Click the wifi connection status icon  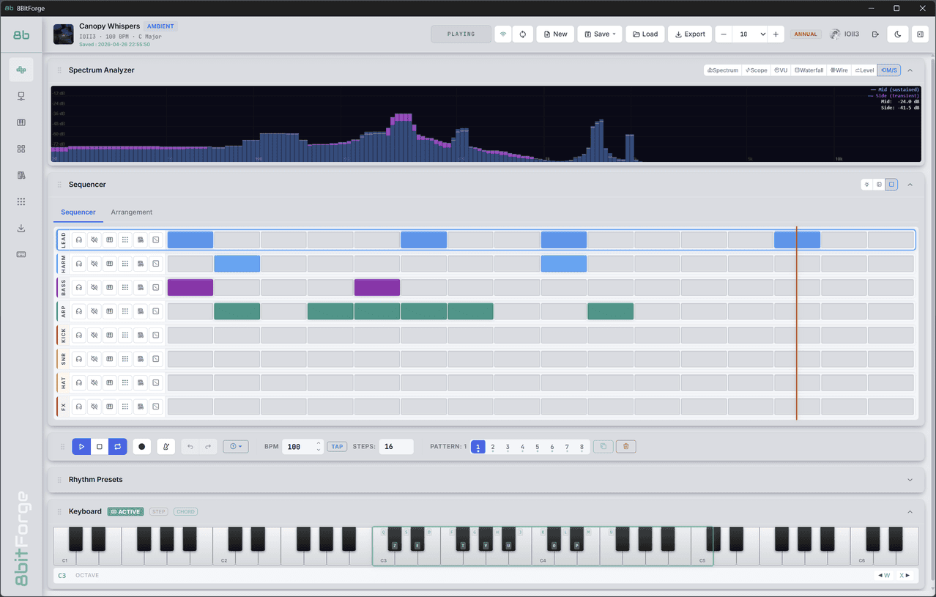[x=502, y=34]
